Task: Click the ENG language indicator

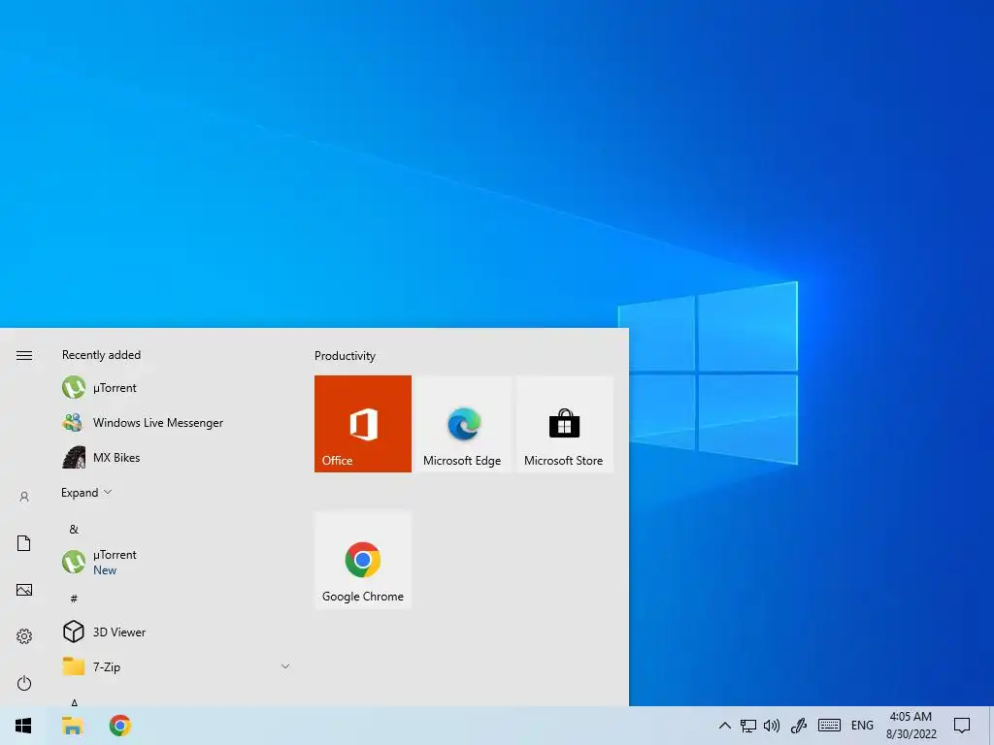Action: 862,726
